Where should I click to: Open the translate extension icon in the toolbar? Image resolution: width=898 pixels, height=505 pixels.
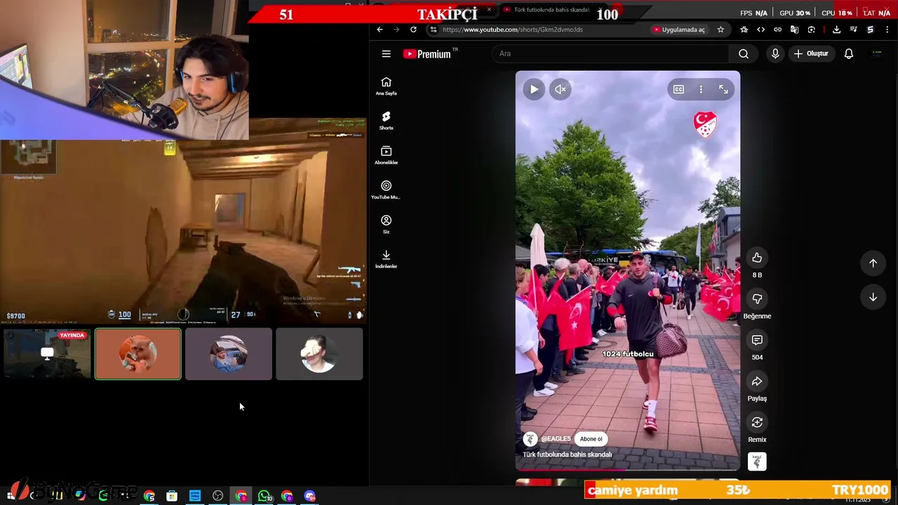[x=794, y=29]
